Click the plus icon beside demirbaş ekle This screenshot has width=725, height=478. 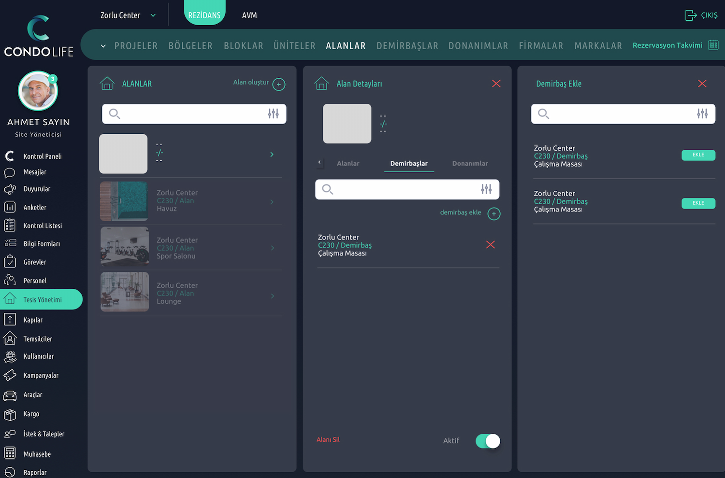[493, 214]
